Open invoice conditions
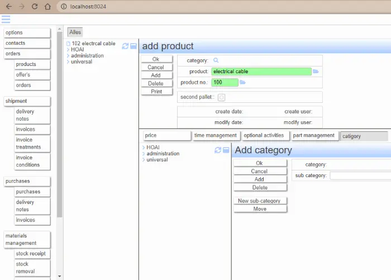 click(x=32, y=161)
